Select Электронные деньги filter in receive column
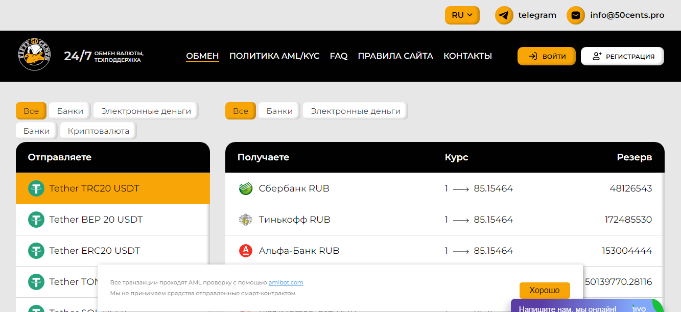This screenshot has height=312, width=681. tap(356, 111)
